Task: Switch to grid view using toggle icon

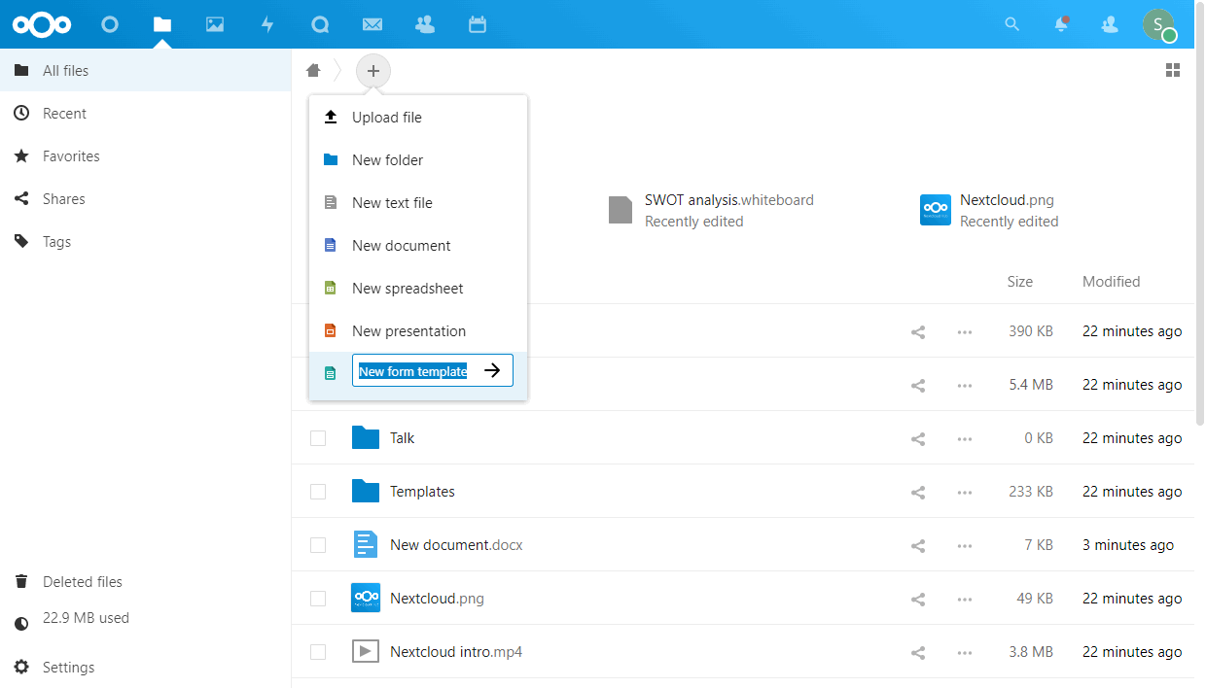Action: coord(1173,70)
